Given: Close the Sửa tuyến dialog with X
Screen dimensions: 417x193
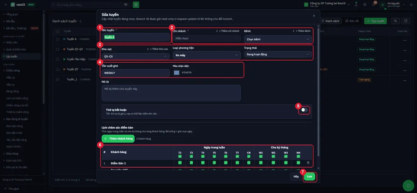Looking at the screenshot, I should [x=314, y=16].
